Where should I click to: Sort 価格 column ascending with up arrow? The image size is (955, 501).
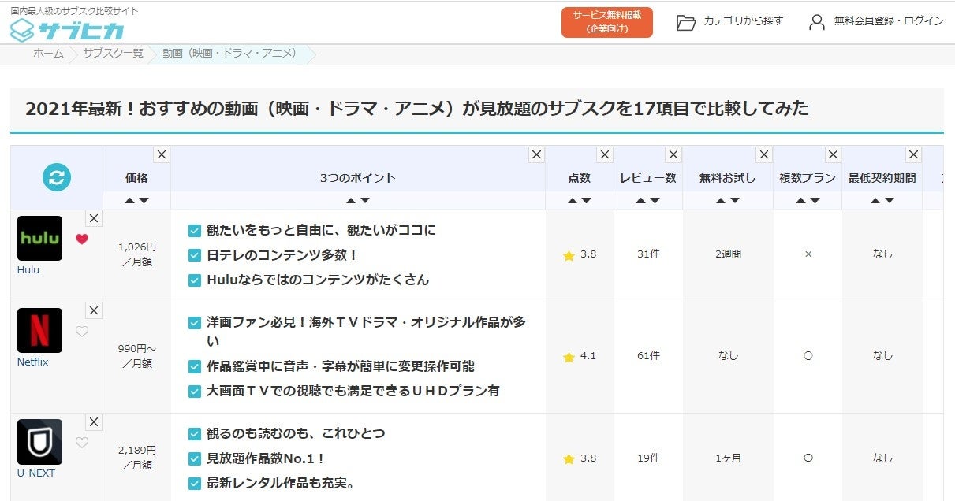tap(129, 201)
